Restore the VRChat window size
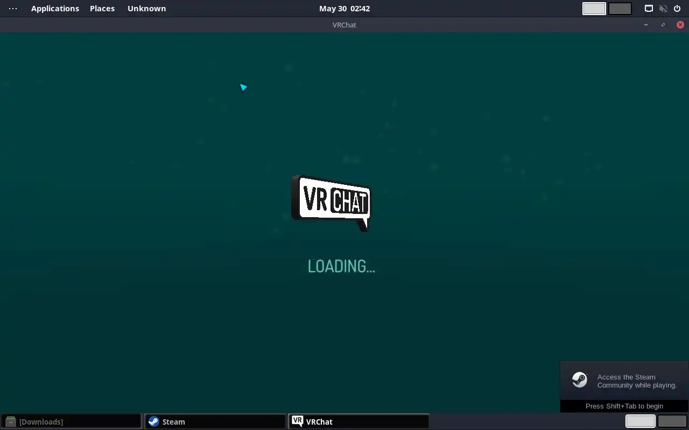 pos(663,25)
